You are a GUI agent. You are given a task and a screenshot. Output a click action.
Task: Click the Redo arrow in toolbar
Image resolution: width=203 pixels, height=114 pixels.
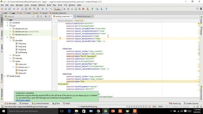pos(18,9)
